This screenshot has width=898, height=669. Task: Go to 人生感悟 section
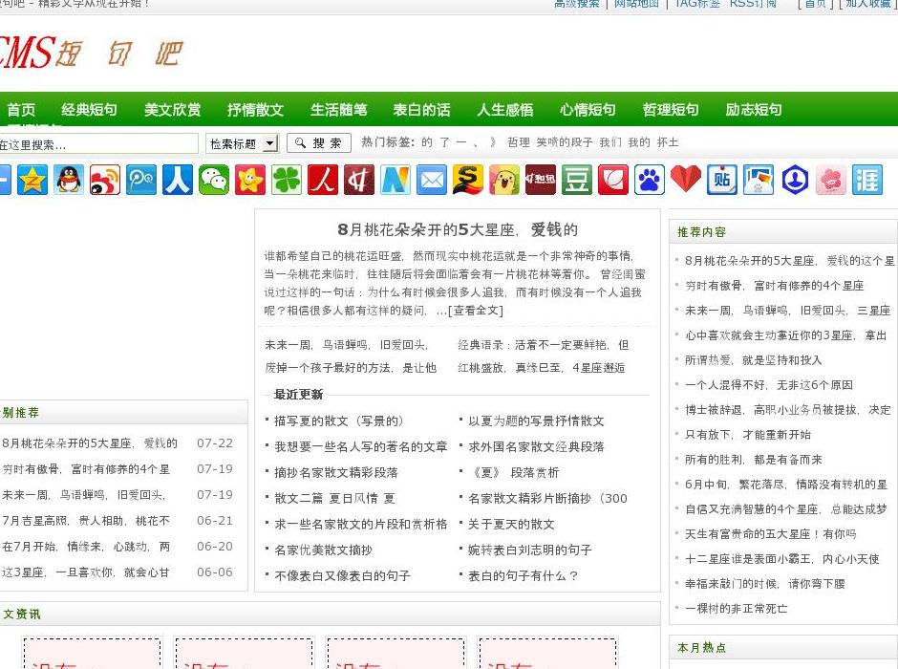pos(505,109)
